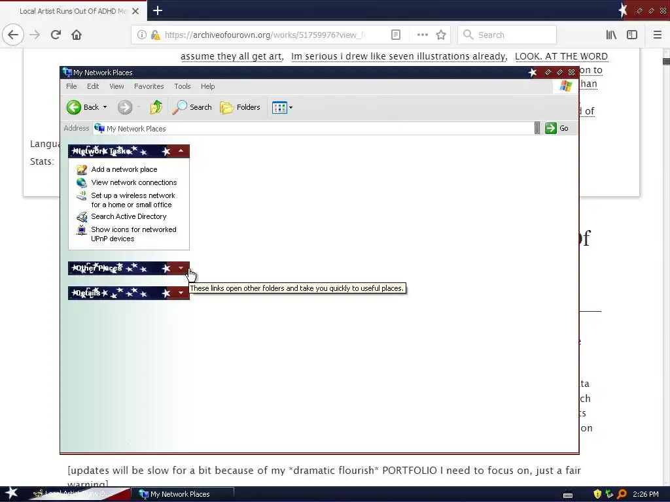670x502 pixels.
Task: Click the magnifier tray icon
Action: pos(622,494)
